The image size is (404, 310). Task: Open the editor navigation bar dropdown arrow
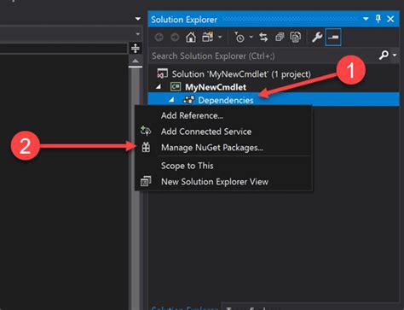(138, 34)
